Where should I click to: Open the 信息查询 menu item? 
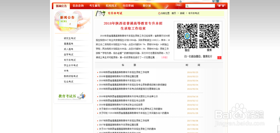[x=78, y=6]
